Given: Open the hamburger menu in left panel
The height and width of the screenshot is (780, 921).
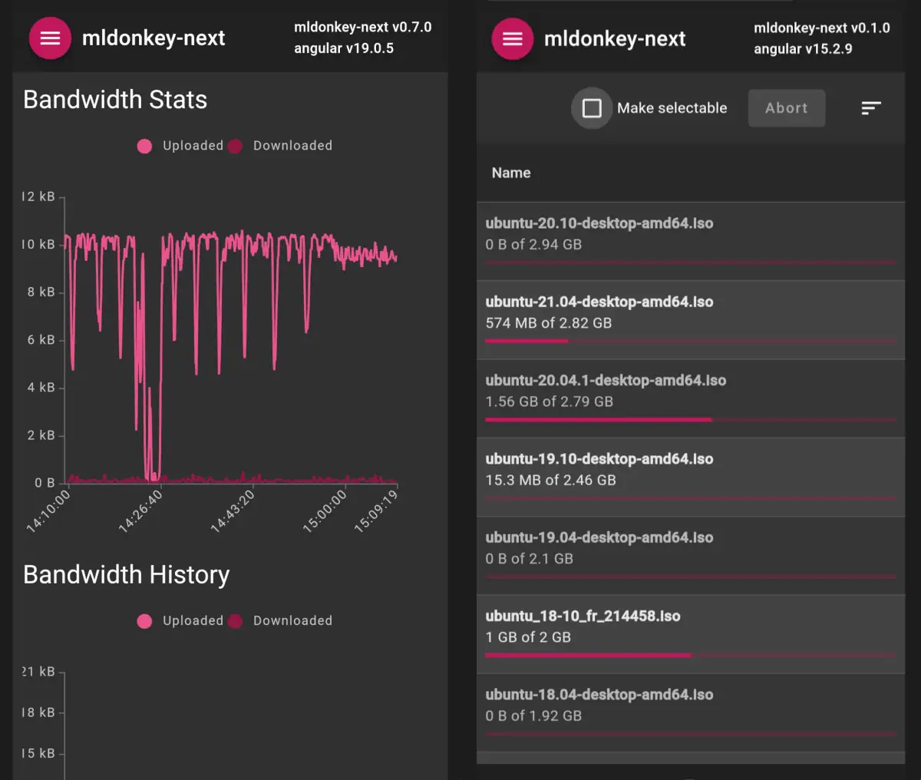Looking at the screenshot, I should pos(50,38).
